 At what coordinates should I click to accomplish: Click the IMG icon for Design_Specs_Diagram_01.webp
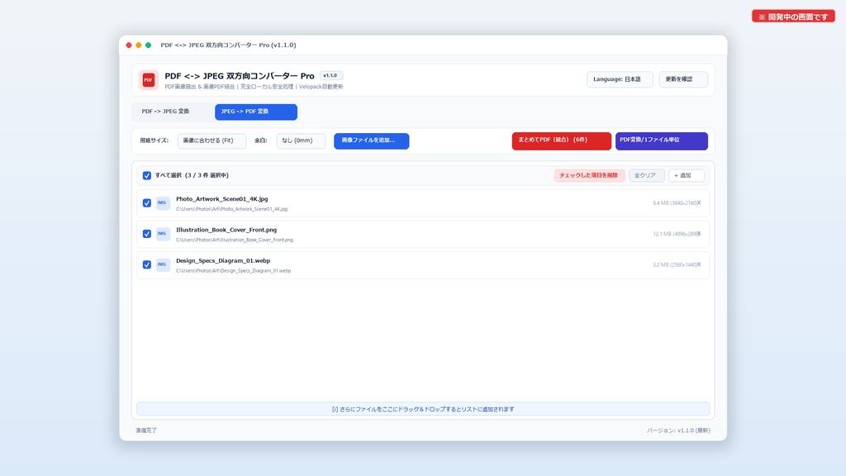pos(163,264)
